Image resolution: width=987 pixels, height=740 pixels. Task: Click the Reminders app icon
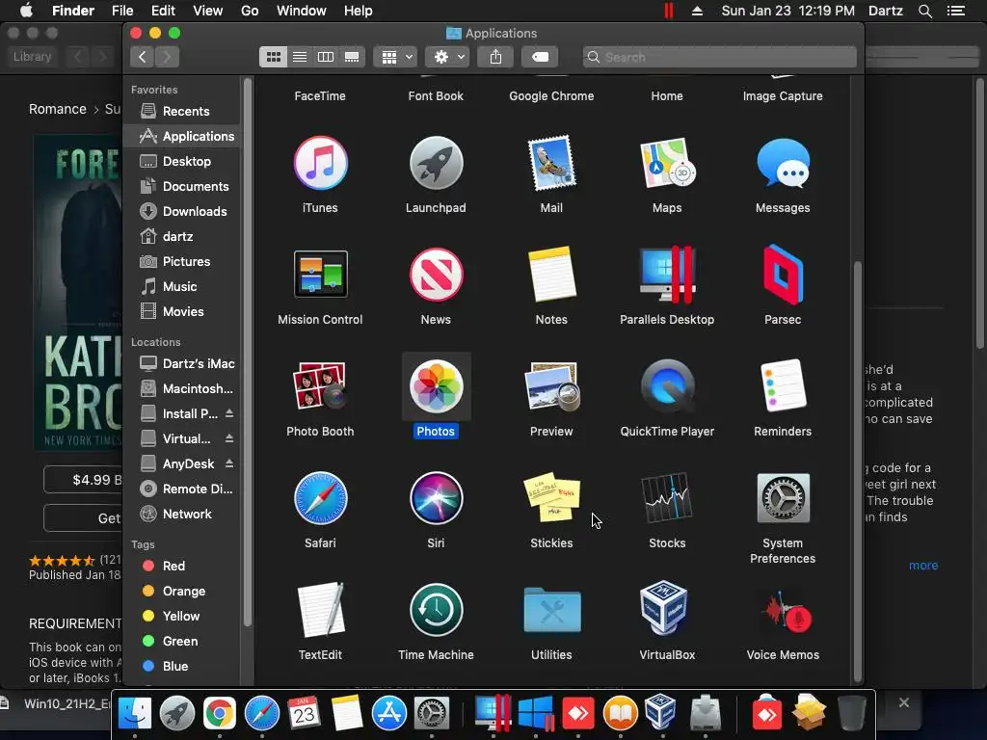pos(783,385)
